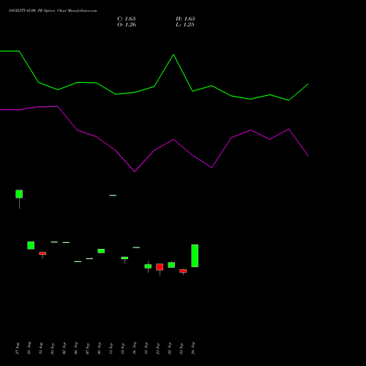
Task: Click the '27 Aug' date label
Action: [18, 348]
